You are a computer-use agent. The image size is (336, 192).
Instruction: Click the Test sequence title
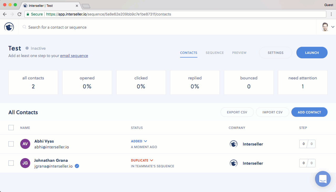click(x=15, y=48)
